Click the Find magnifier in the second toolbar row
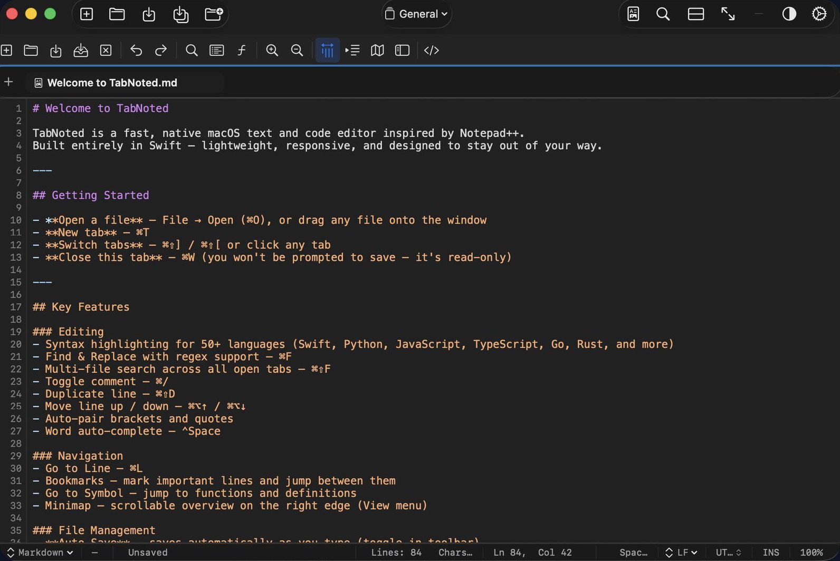 pos(192,50)
